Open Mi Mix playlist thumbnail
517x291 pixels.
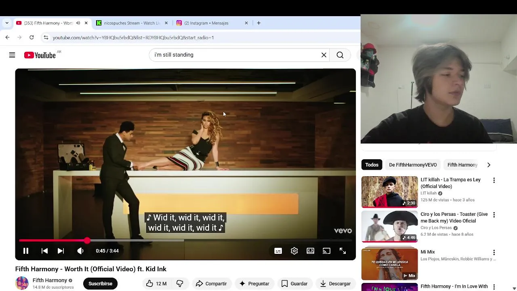tap(390, 264)
